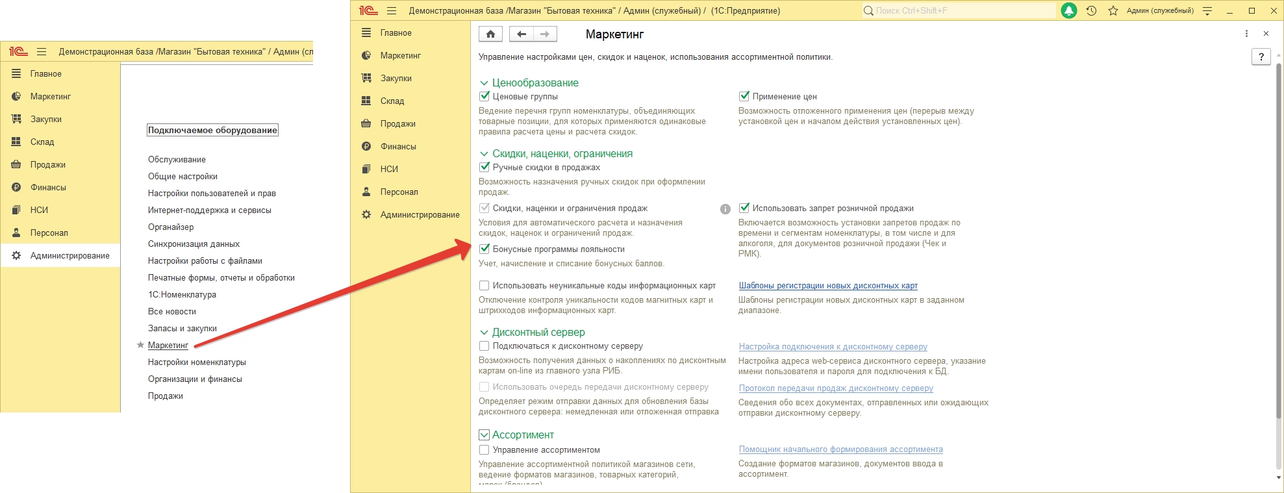Enable the Управление ассортиментом checkbox
Screen dimensions: 1284x493
point(484,449)
